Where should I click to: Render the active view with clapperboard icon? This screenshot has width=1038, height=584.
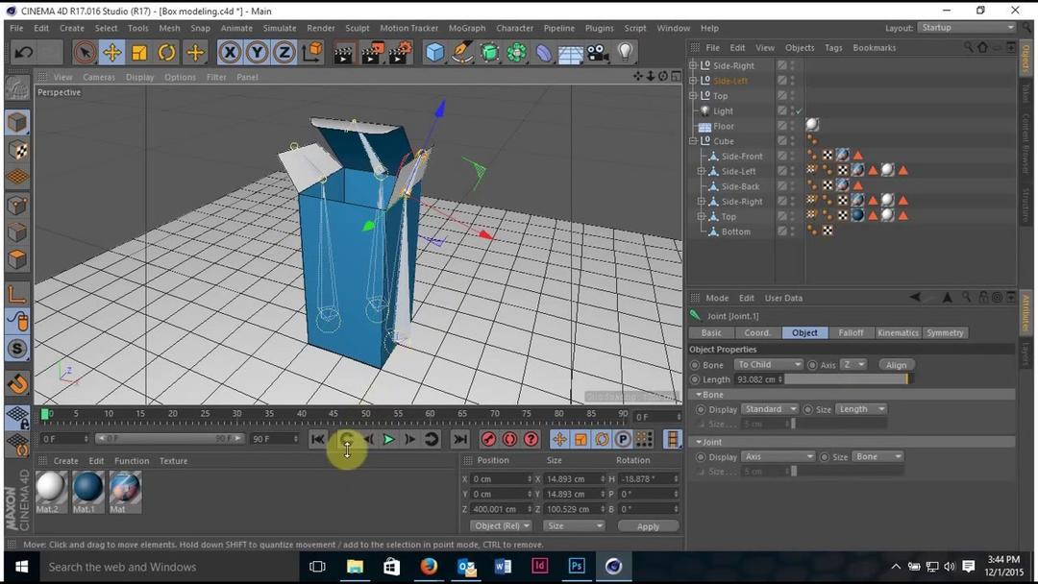pyautogui.click(x=343, y=52)
